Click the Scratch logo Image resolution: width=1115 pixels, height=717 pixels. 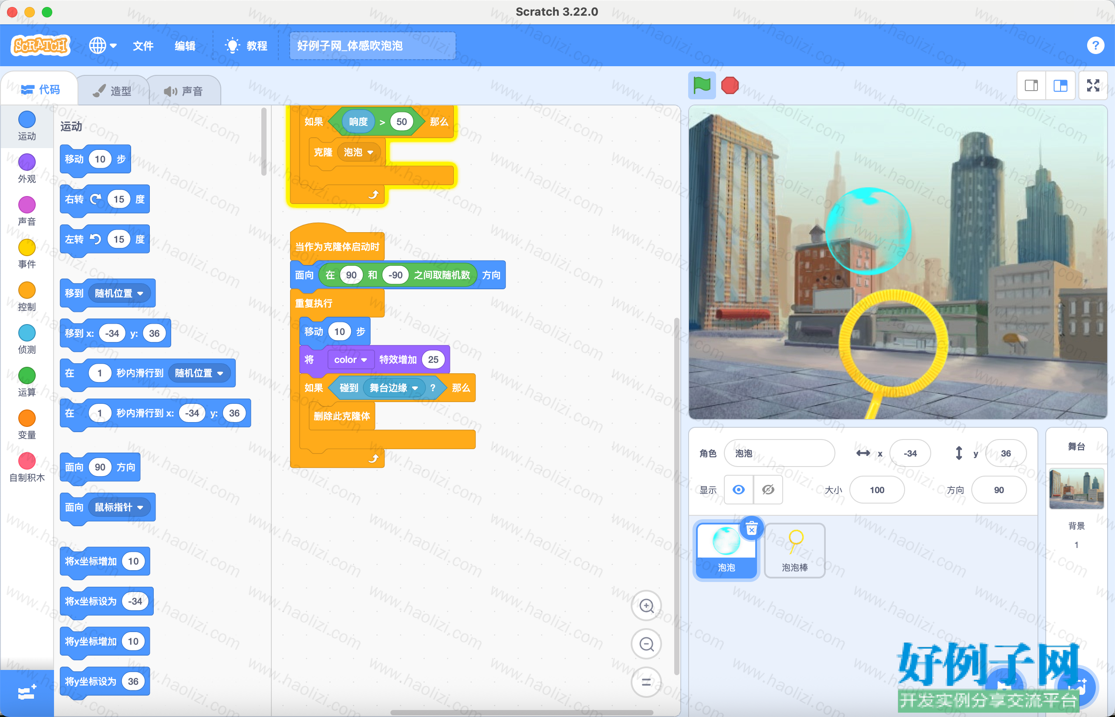(41, 46)
